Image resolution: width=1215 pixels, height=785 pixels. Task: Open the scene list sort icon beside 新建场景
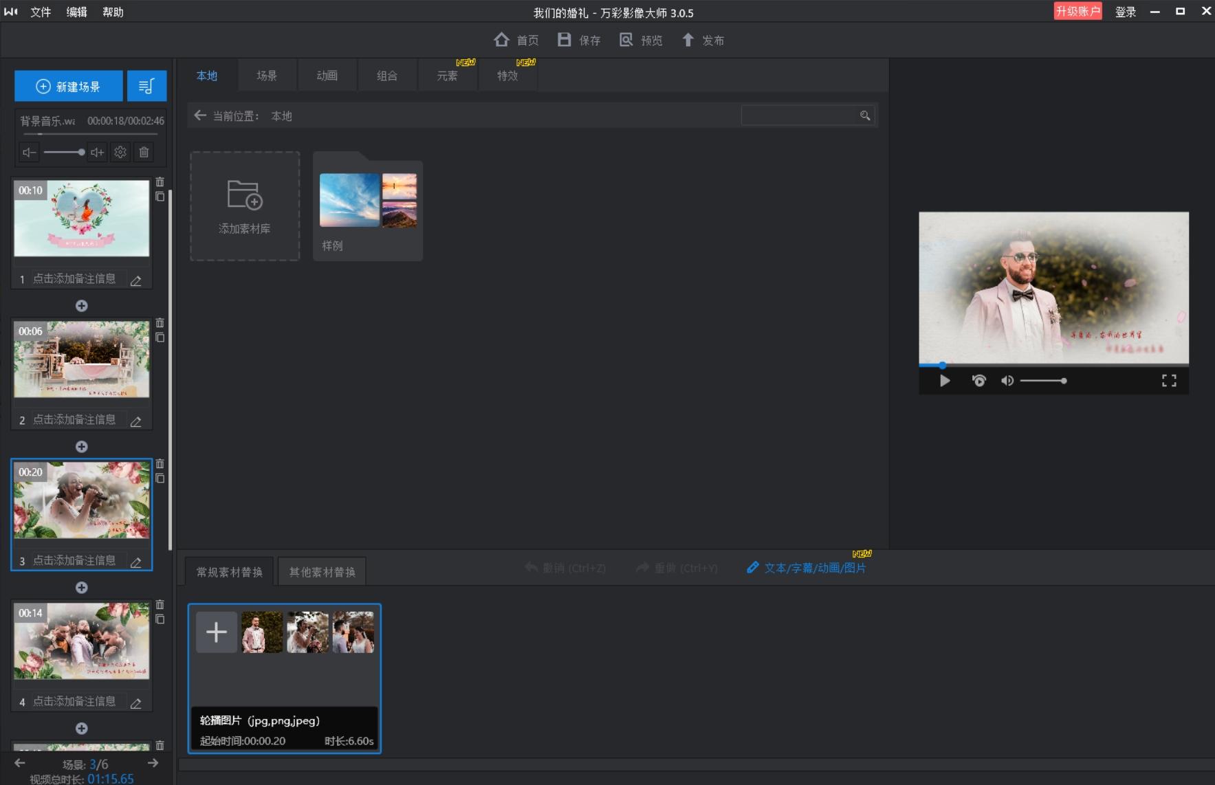coord(146,87)
